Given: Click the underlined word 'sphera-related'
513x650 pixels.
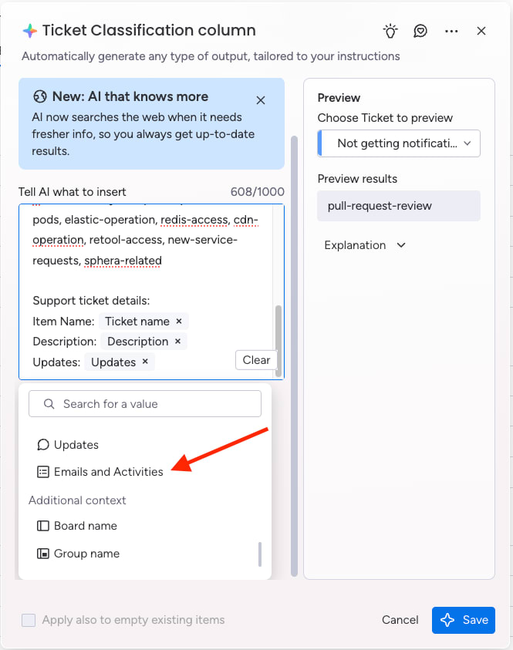Looking at the screenshot, I should [x=123, y=261].
